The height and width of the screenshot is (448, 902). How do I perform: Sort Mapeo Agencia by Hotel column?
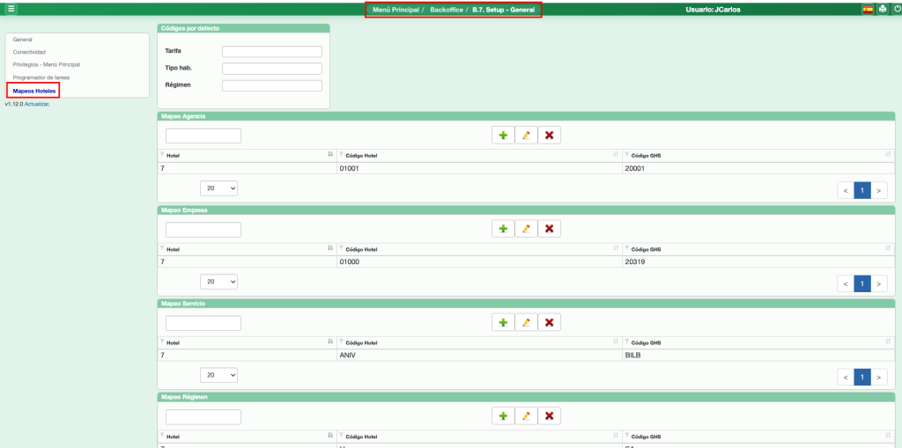[330, 155]
